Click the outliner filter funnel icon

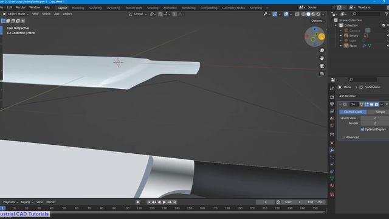pyautogui.click(x=387, y=14)
